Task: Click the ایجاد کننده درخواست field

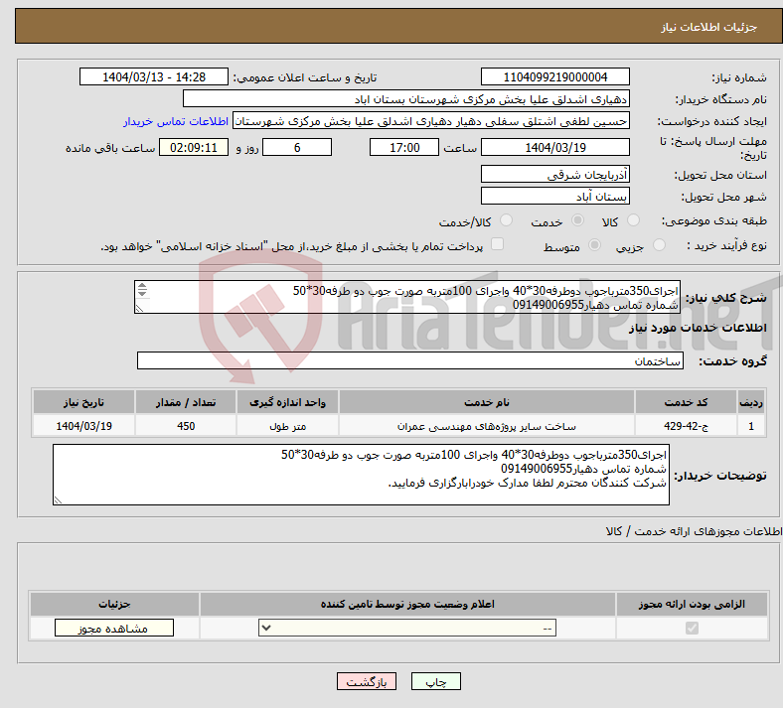Action: click(431, 121)
